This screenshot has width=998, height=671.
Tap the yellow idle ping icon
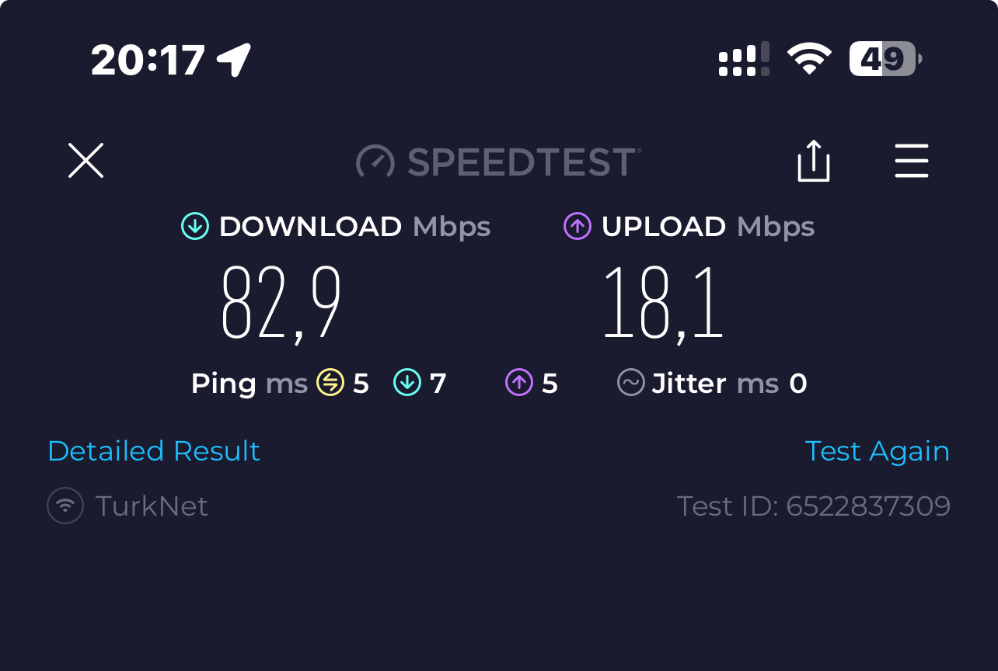coord(330,382)
